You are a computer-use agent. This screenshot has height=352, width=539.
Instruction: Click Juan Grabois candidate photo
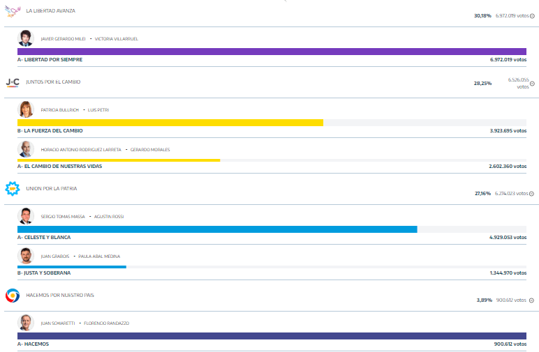pos(26,256)
